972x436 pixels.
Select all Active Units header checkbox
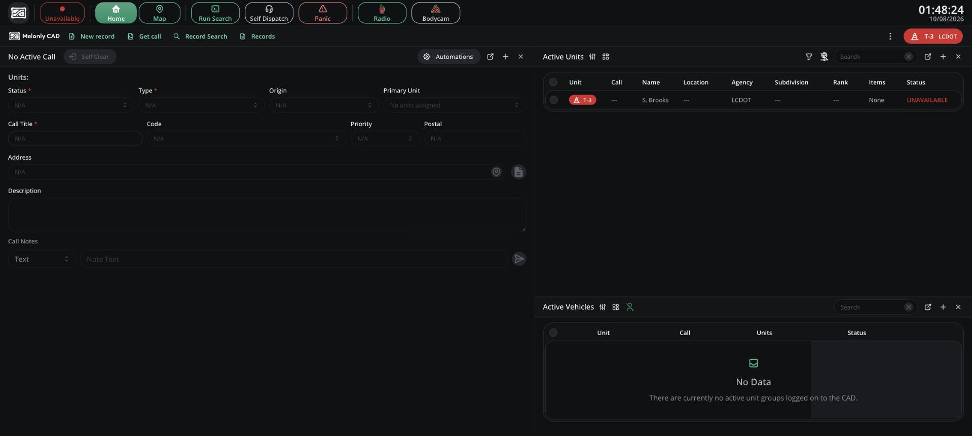click(x=553, y=82)
